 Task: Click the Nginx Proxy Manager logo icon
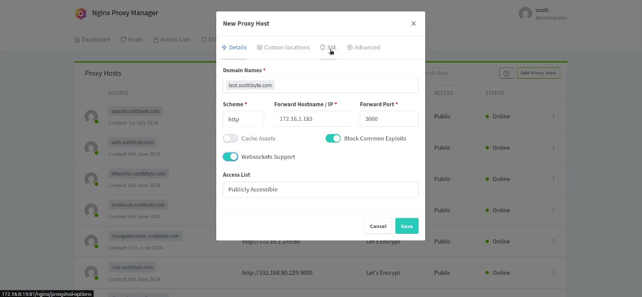80,13
